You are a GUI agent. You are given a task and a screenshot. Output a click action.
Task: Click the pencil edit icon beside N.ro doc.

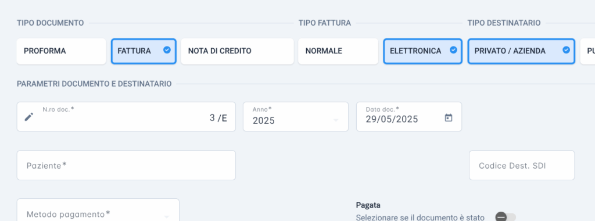pos(29,117)
